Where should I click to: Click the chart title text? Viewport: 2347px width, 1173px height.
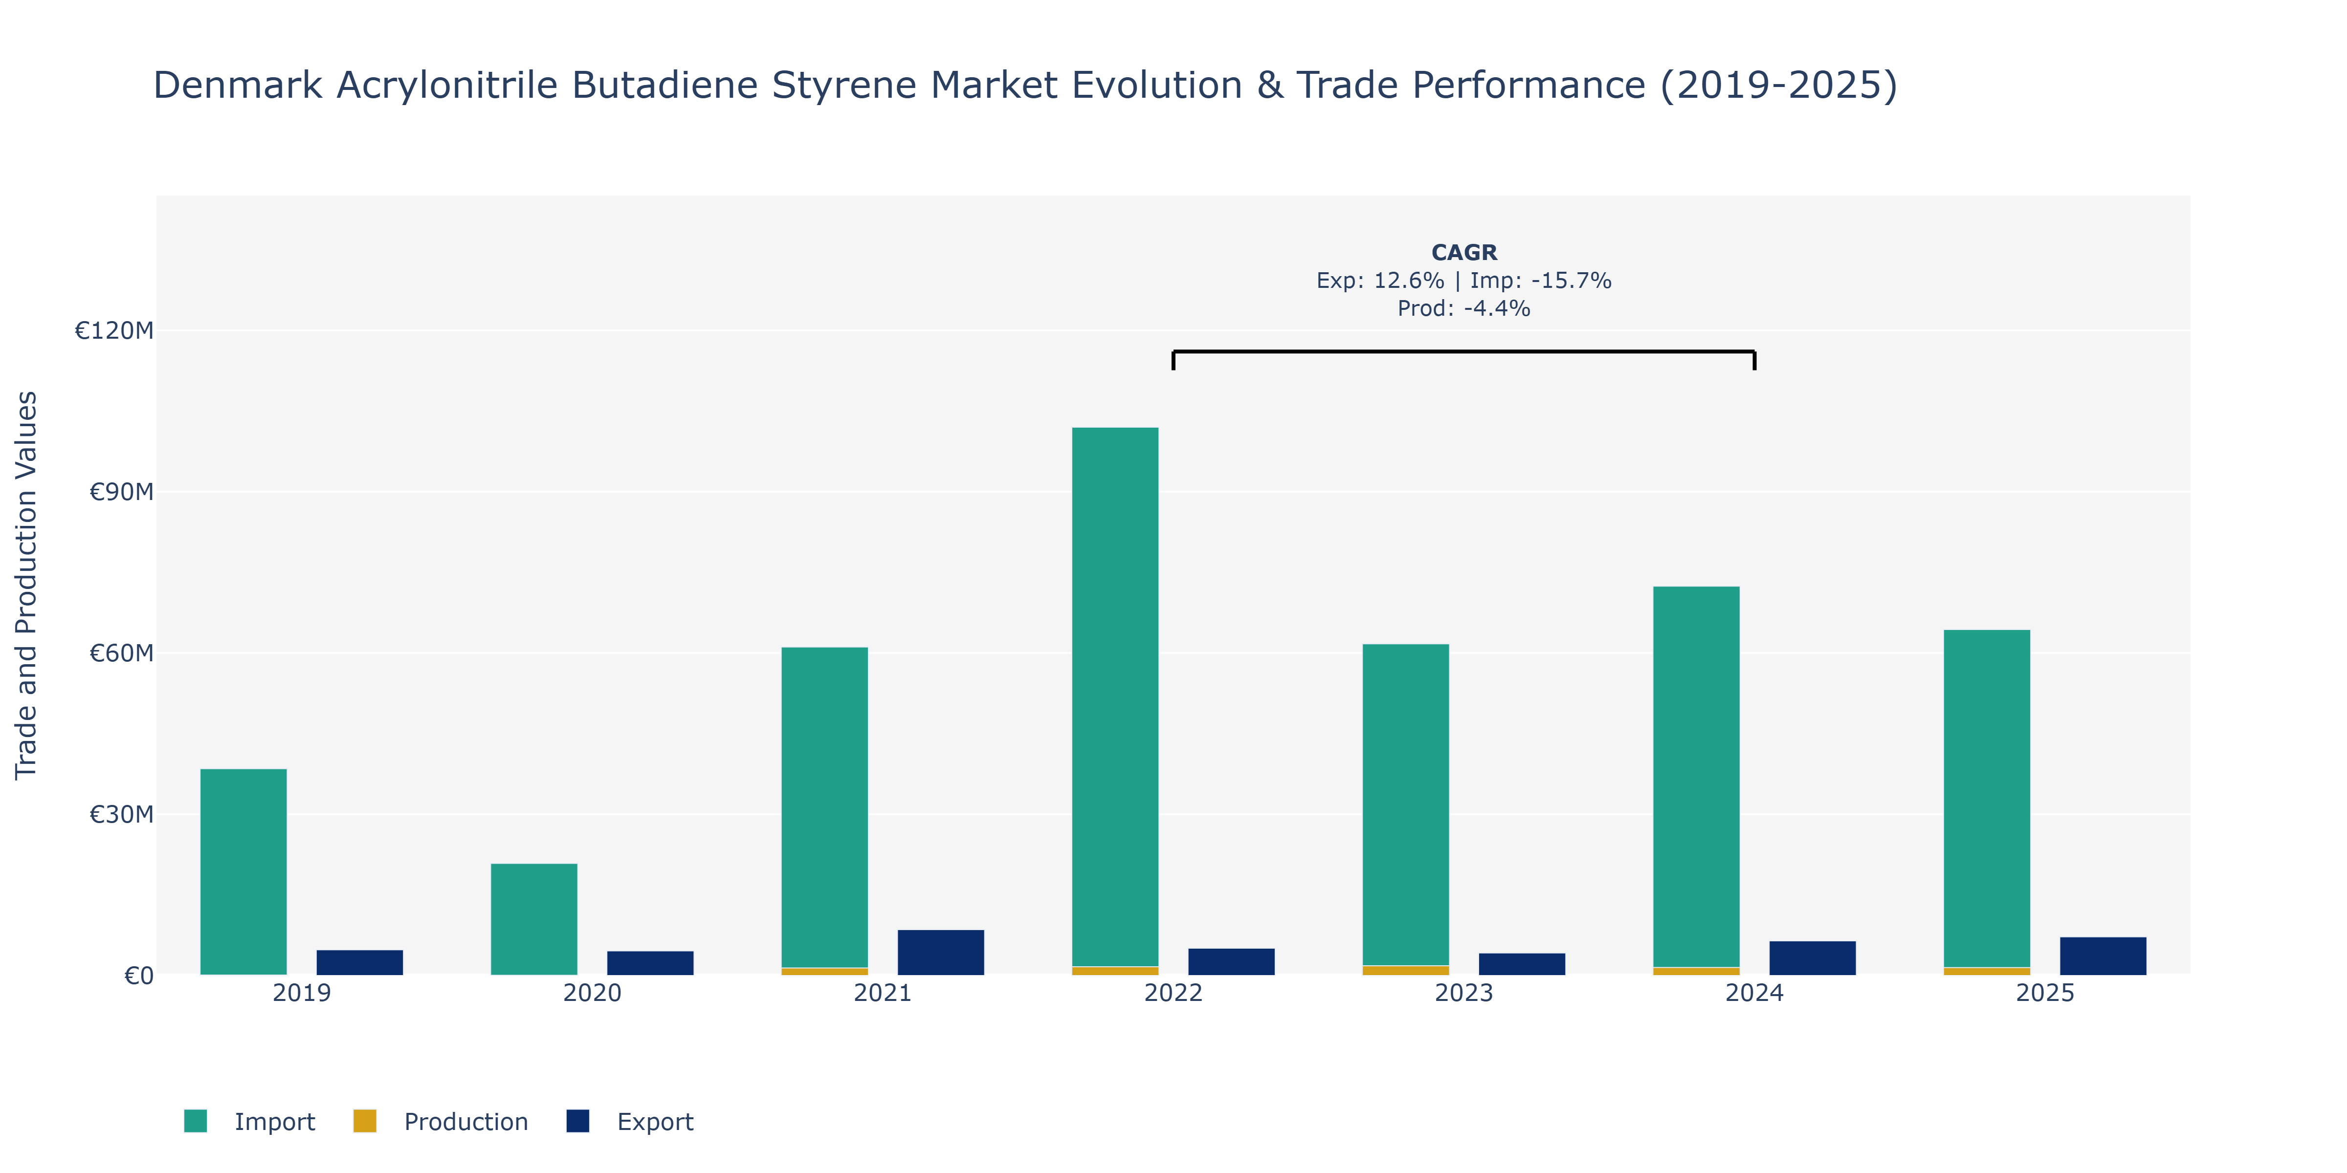[x=1025, y=86]
